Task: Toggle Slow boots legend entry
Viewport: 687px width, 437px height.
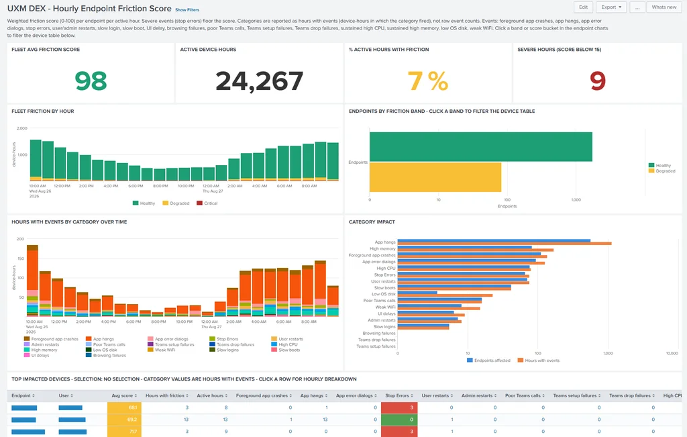Action: [286, 350]
